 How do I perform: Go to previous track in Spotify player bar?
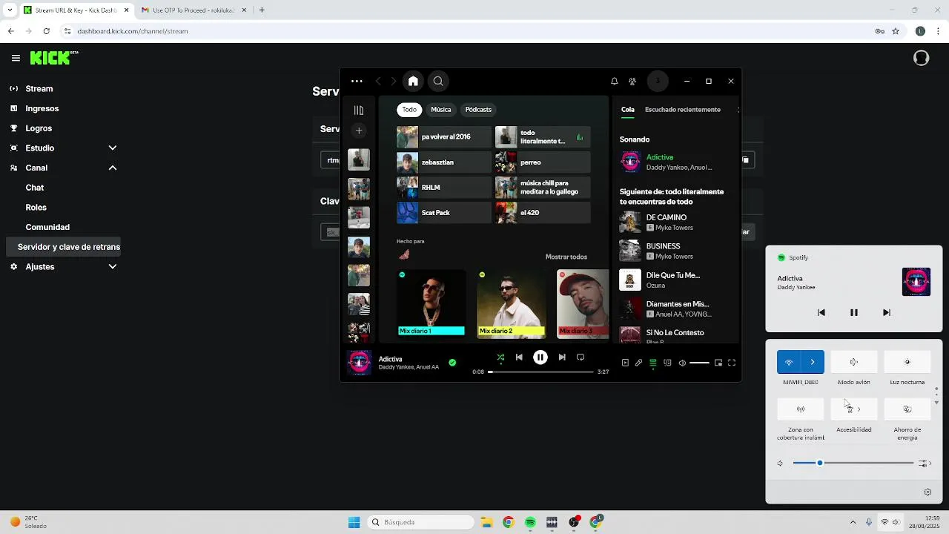[x=519, y=357]
